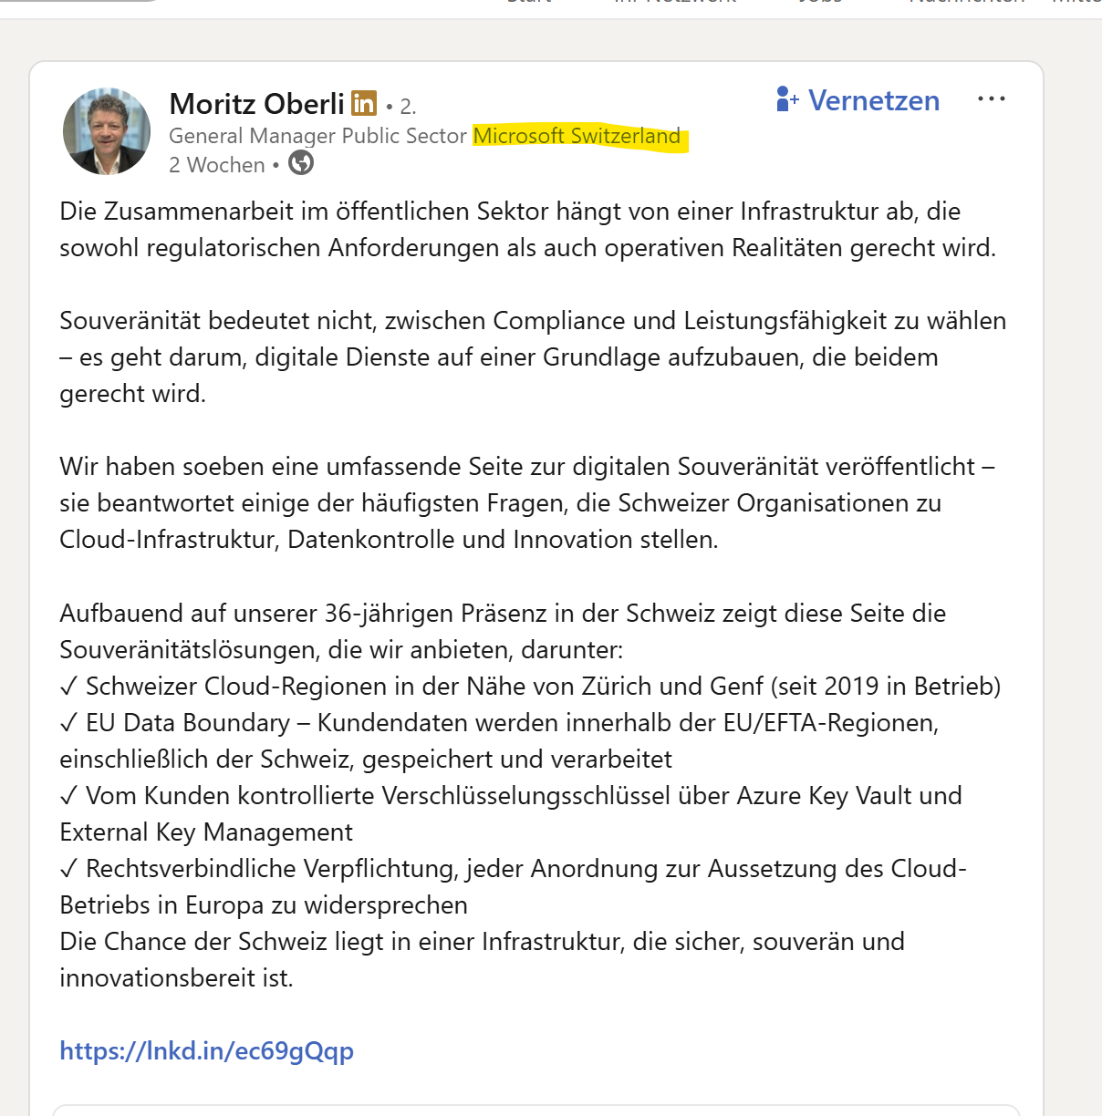This screenshot has height=1116, width=1102.
Task: Open the link https://lnkd.in/ec69gQqp
Action: (206, 1050)
